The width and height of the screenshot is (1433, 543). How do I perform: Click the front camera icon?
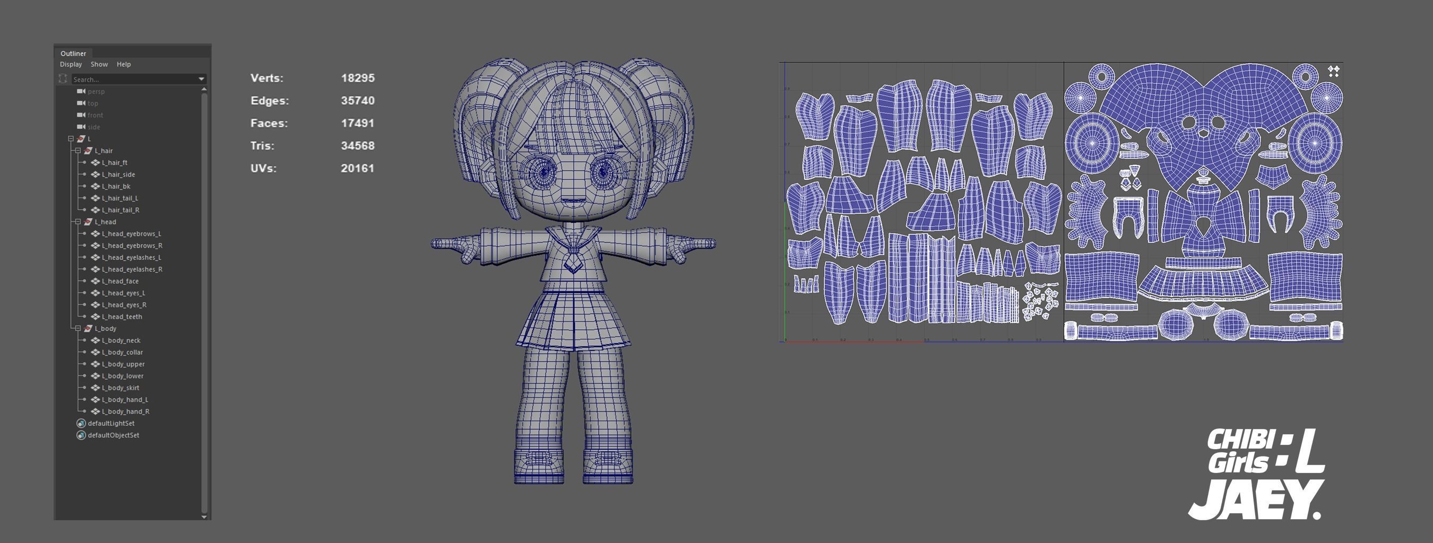[81, 115]
